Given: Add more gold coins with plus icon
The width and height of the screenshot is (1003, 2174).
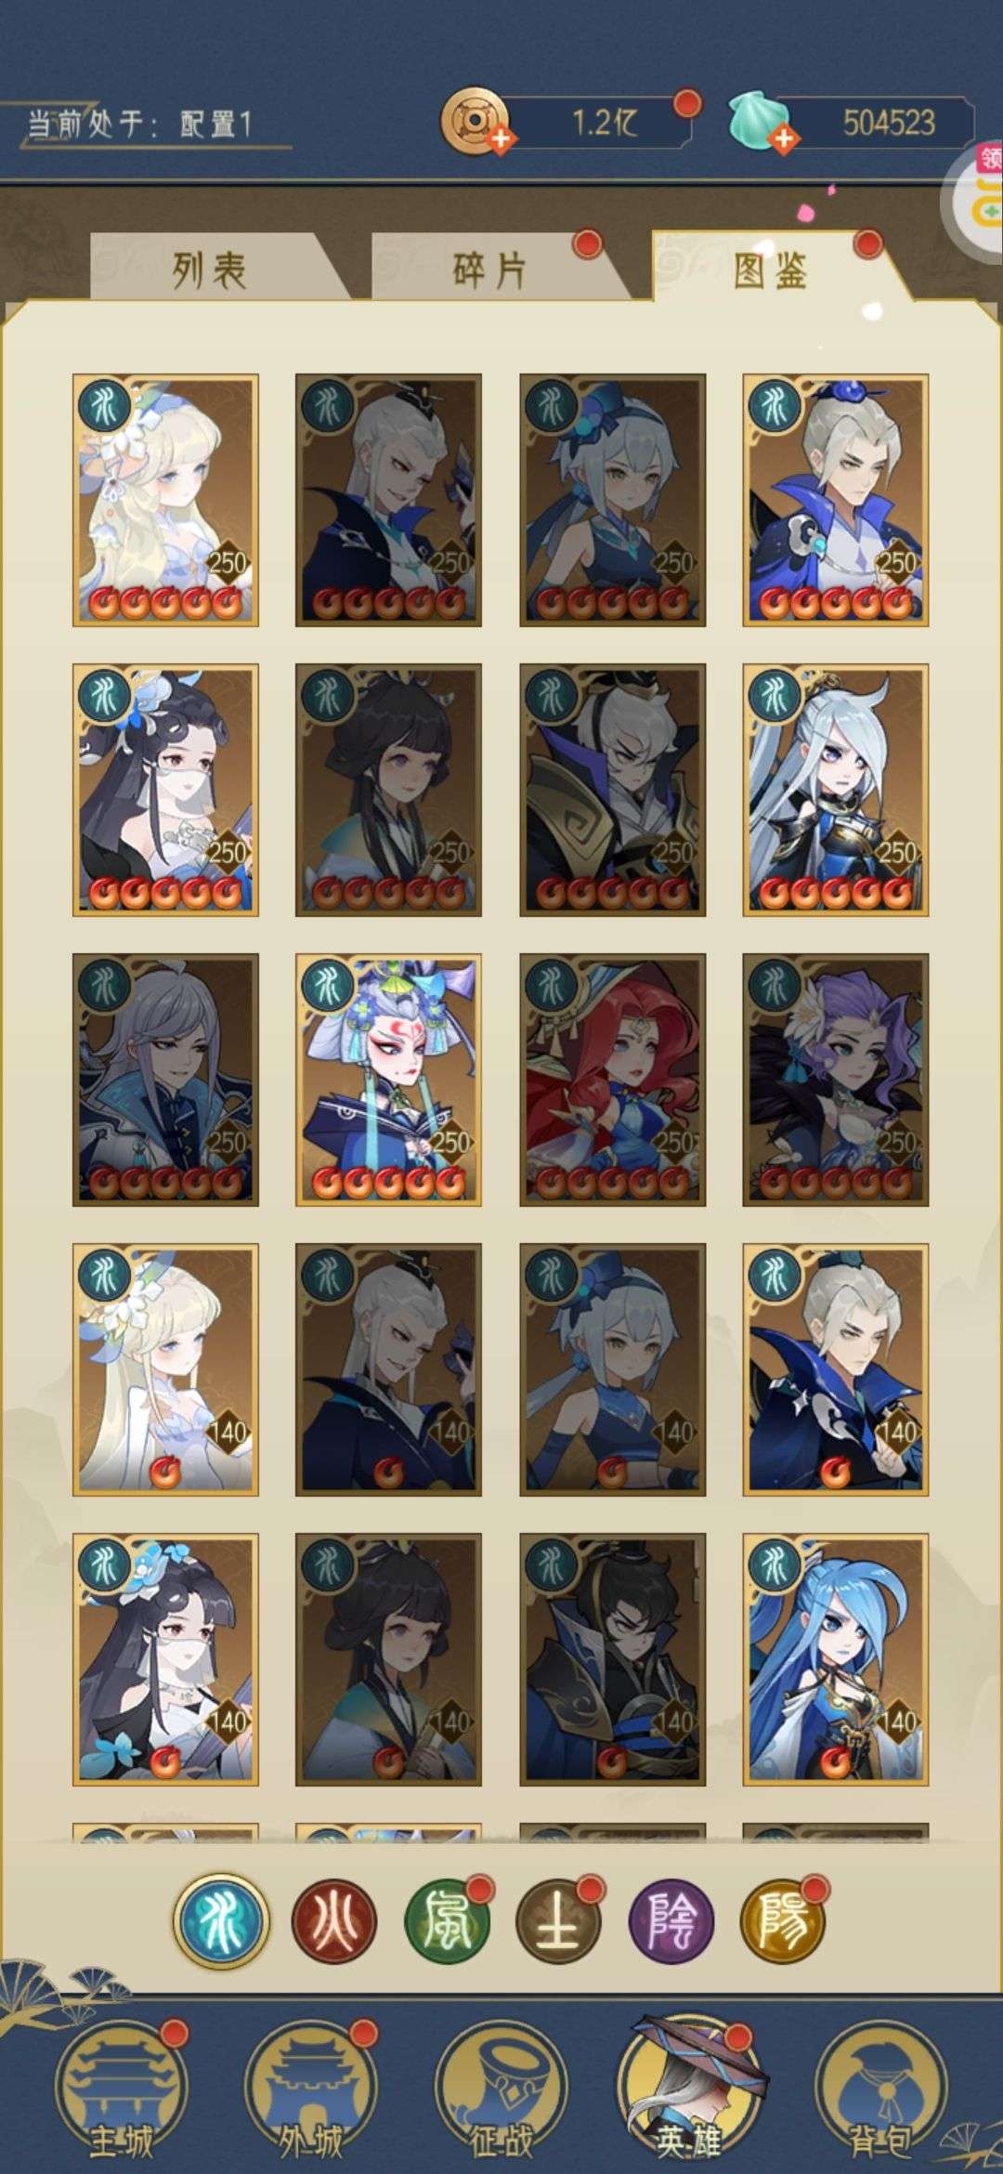Looking at the screenshot, I should point(501,140).
